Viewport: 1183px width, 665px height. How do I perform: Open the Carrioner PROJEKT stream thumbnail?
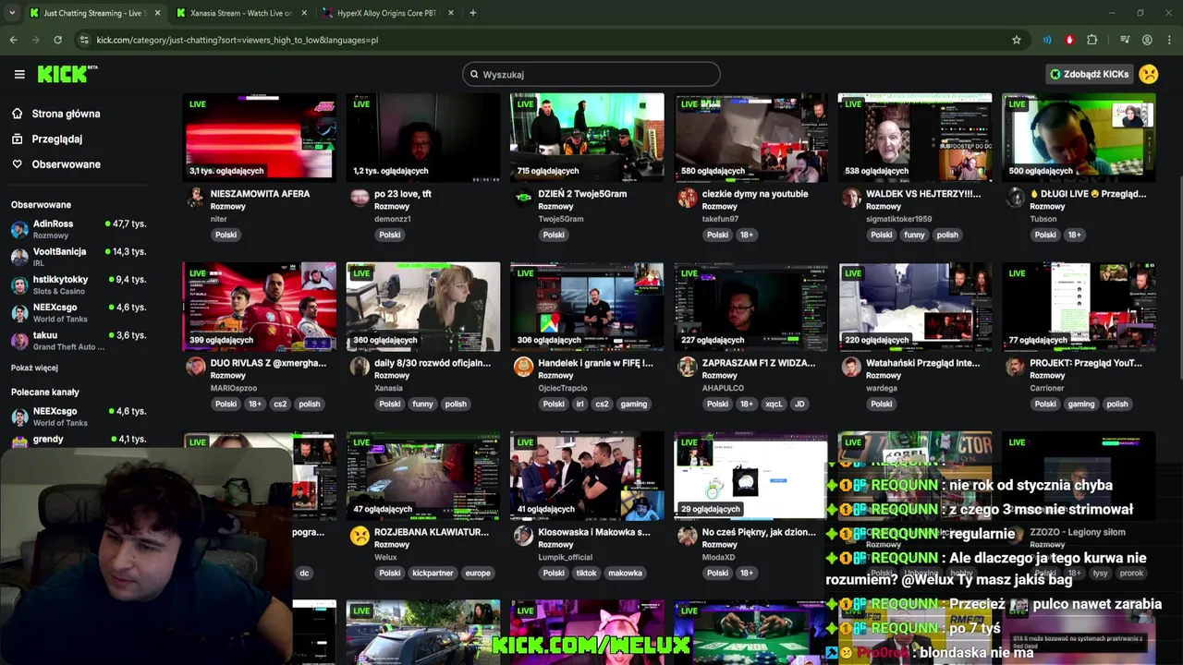(x=1079, y=306)
